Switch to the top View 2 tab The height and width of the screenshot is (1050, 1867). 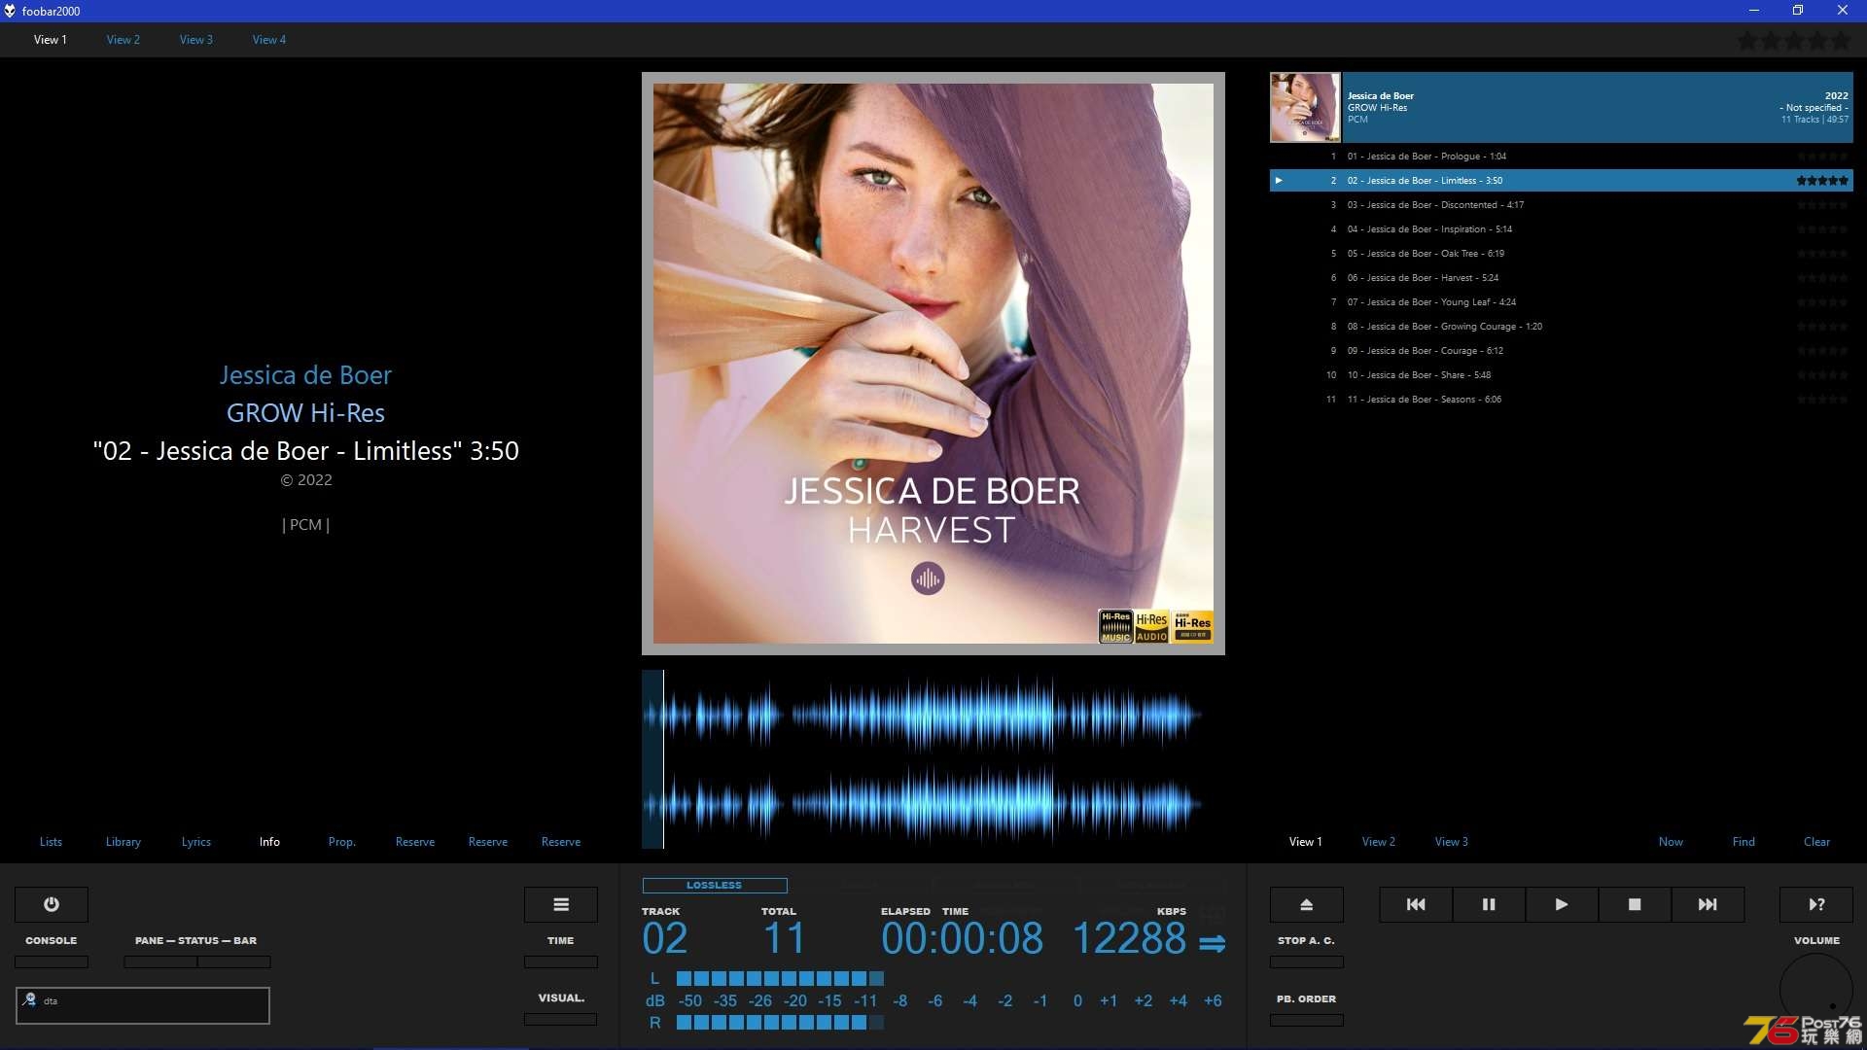pyautogui.click(x=123, y=40)
